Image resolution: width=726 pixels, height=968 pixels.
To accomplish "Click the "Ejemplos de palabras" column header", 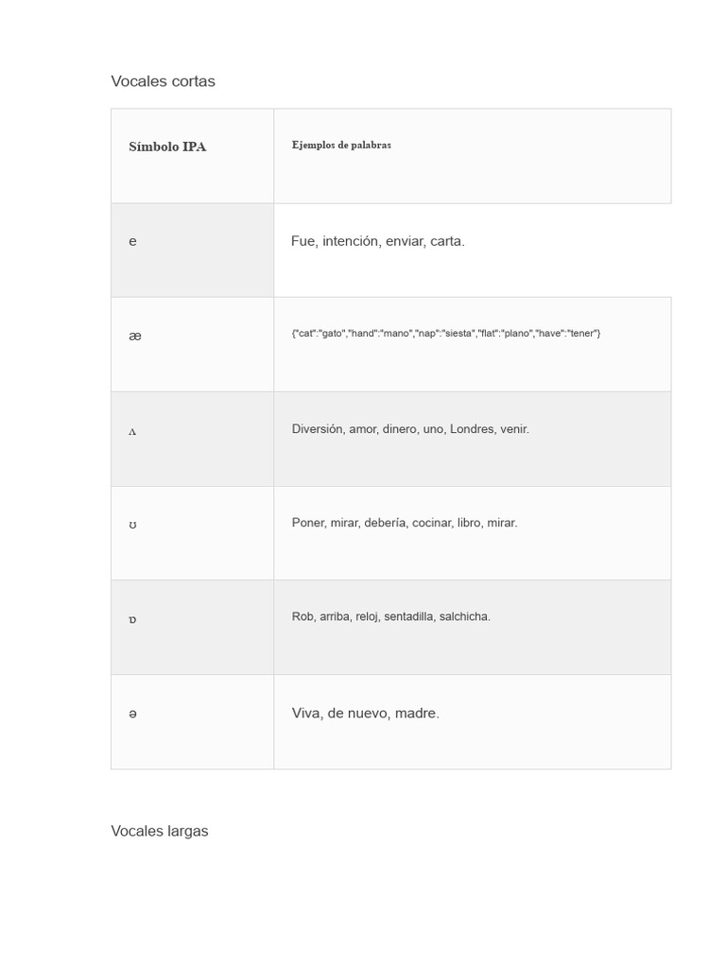I will [x=341, y=145].
